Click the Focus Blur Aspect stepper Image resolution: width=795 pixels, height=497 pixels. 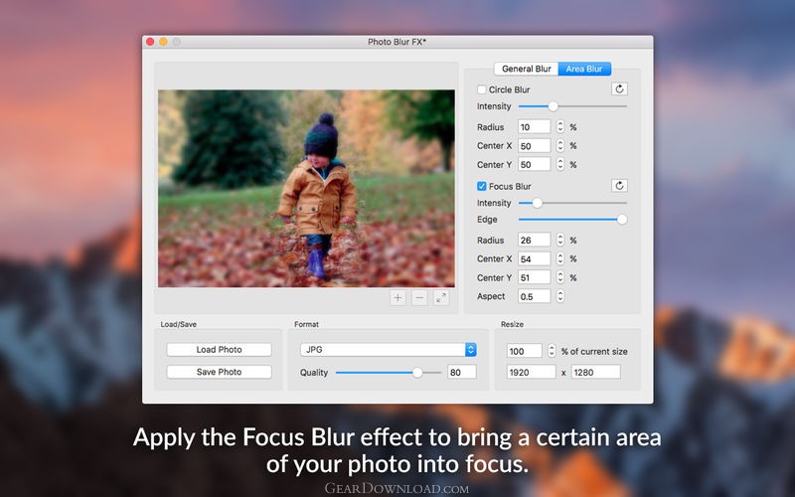point(560,295)
